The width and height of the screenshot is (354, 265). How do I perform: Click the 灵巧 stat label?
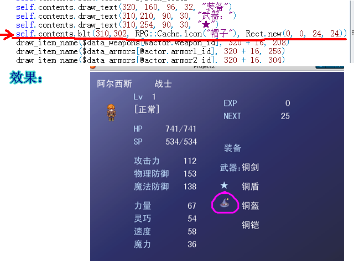(x=142, y=219)
